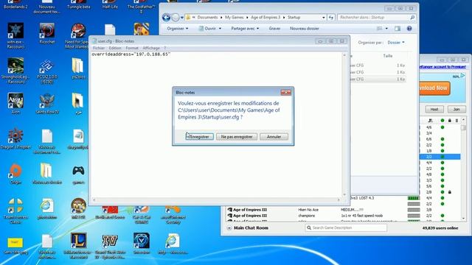
Task: Close the Bloc-notes save dialog with X
Action: pyautogui.click(x=285, y=92)
